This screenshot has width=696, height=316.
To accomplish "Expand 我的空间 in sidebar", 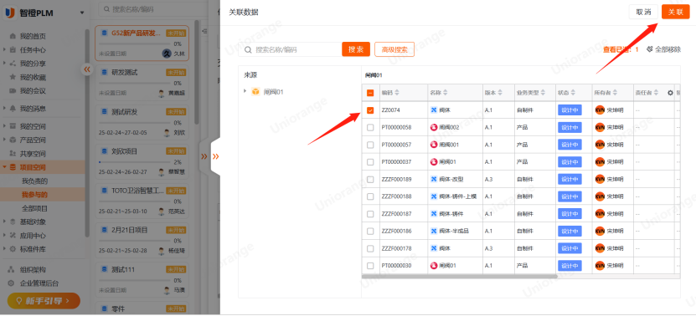I will (4, 126).
